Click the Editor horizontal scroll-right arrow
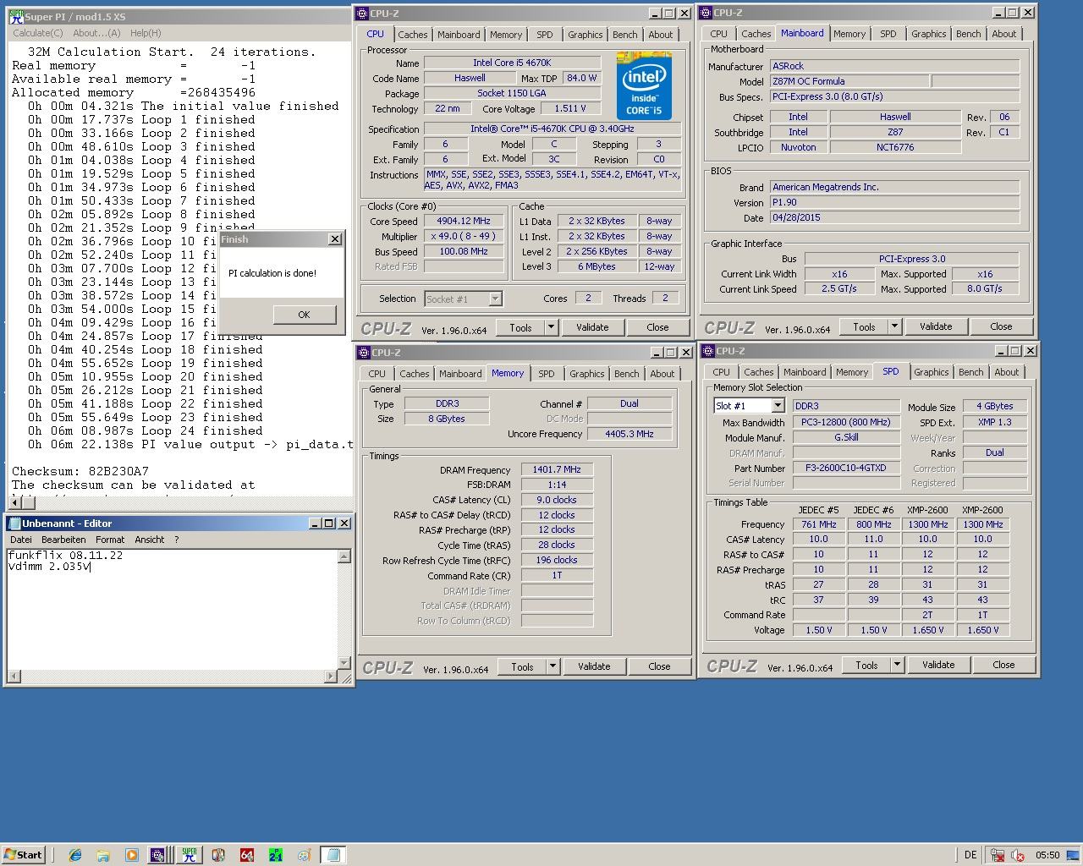This screenshot has height=866, width=1083. 331,677
